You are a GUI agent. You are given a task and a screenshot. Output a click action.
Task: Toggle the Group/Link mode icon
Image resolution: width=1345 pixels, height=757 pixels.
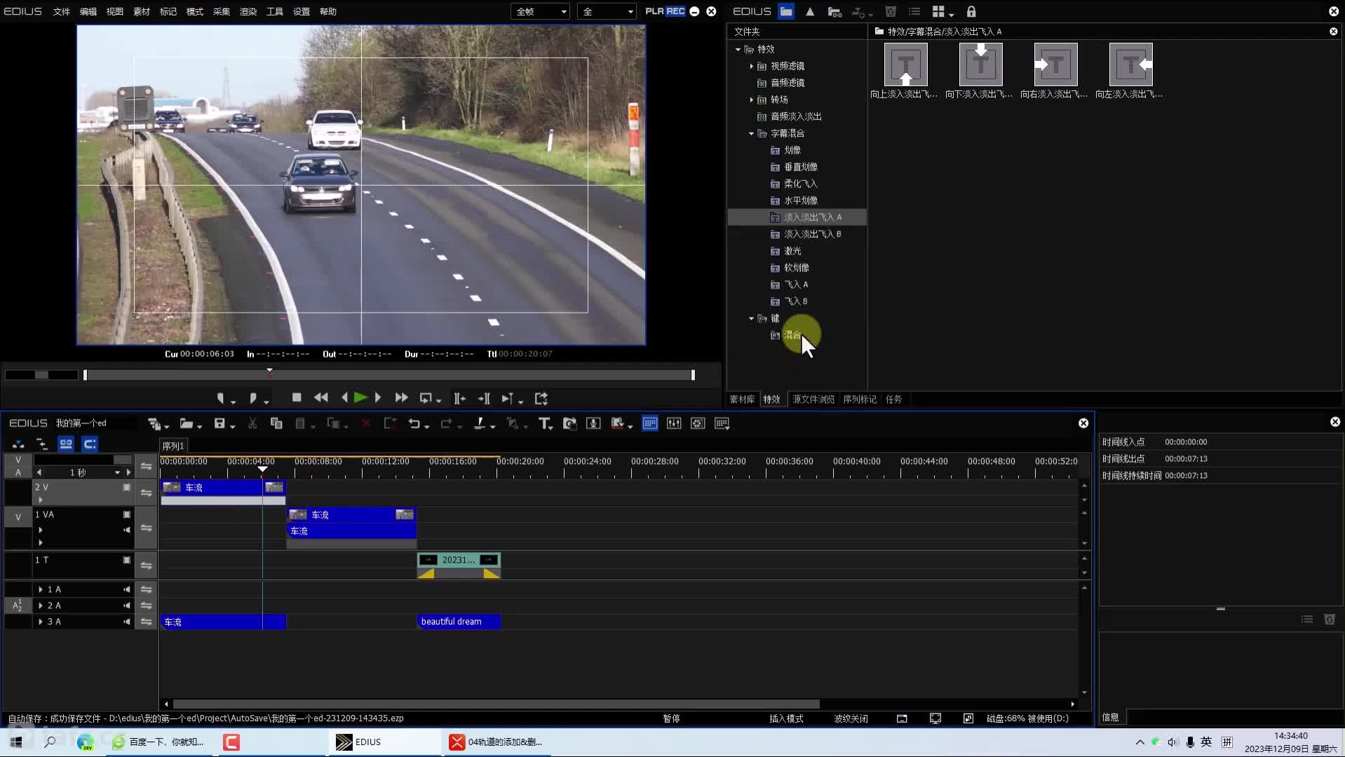(66, 444)
